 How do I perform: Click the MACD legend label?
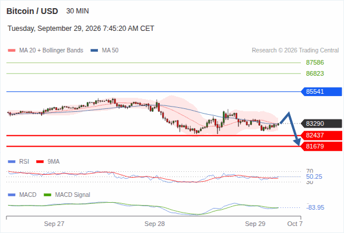28,195
